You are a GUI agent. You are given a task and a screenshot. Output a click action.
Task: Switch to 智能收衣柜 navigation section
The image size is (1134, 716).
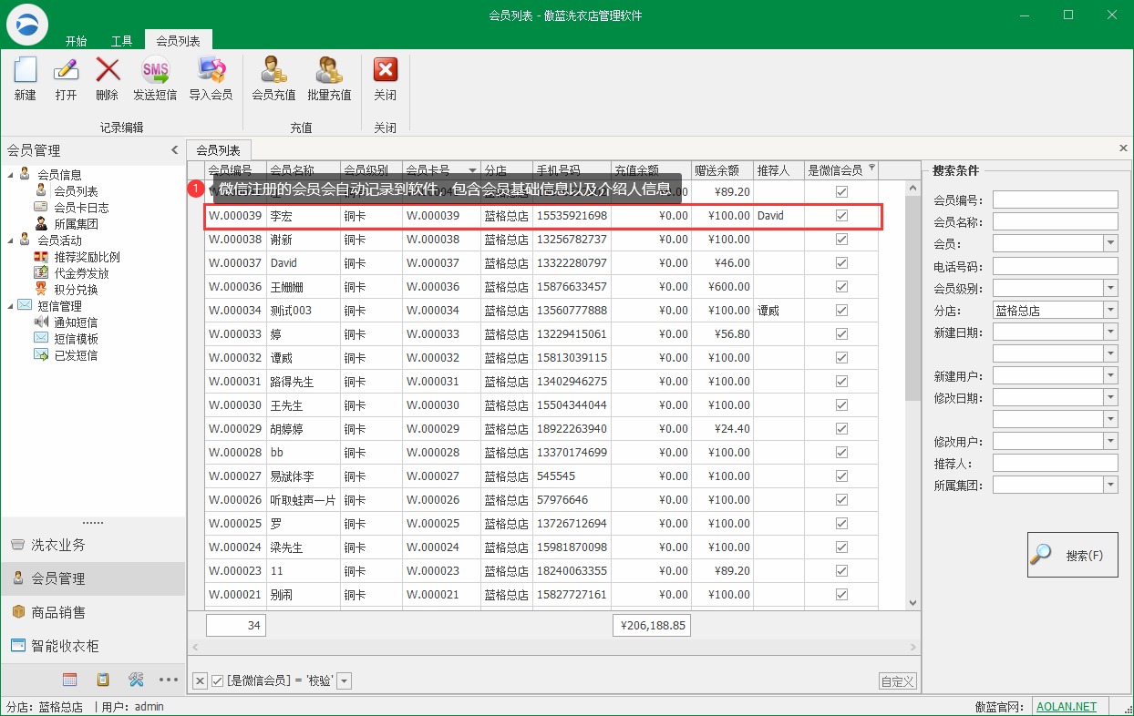click(x=92, y=646)
